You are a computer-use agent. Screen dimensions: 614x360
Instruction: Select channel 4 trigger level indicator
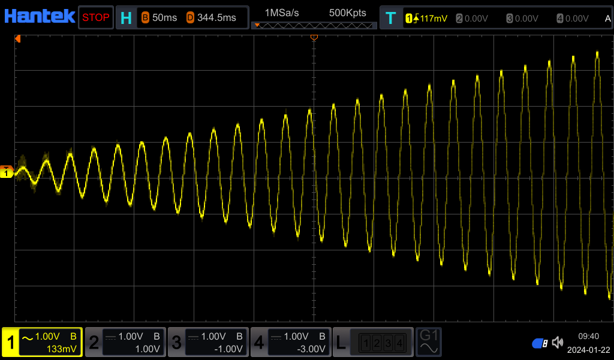[573, 19]
